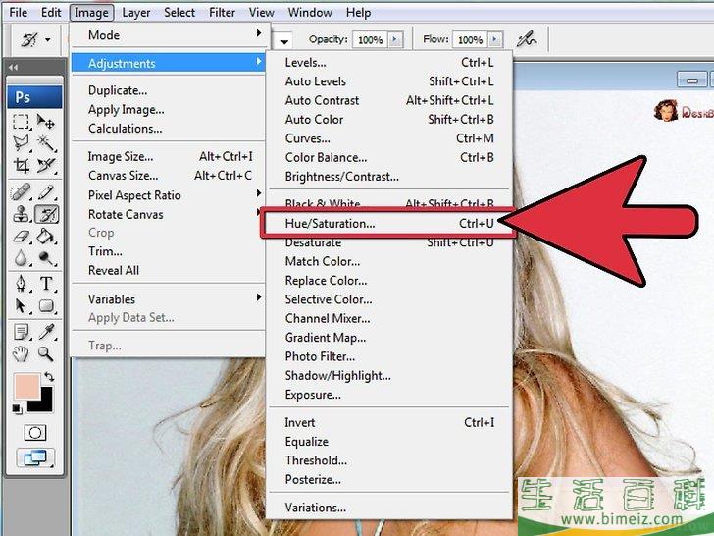Select the Pencil tool

46,192
